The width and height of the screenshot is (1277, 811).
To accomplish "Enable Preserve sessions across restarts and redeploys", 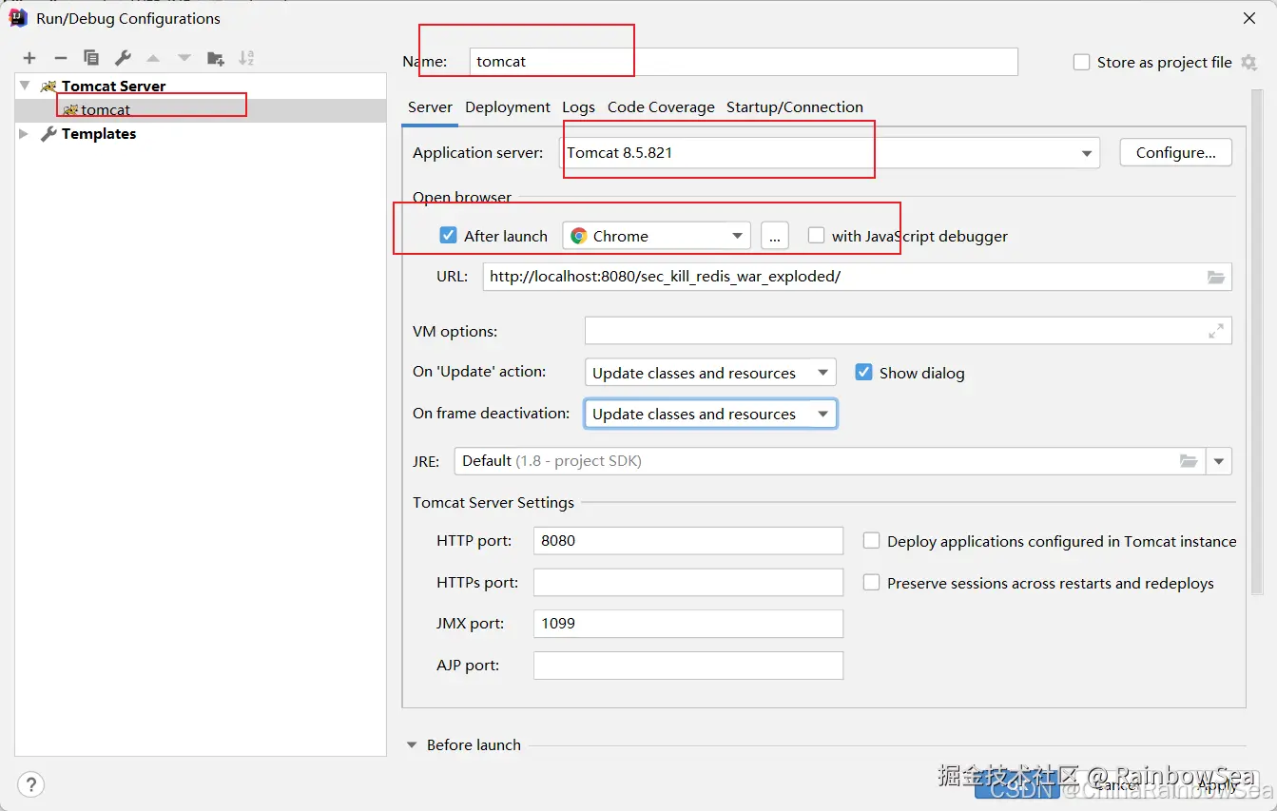I will tap(871, 582).
